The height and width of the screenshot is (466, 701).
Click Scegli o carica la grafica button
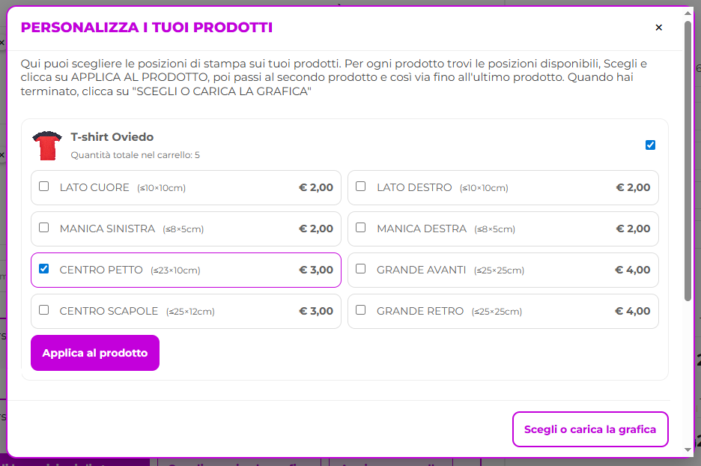click(x=590, y=429)
